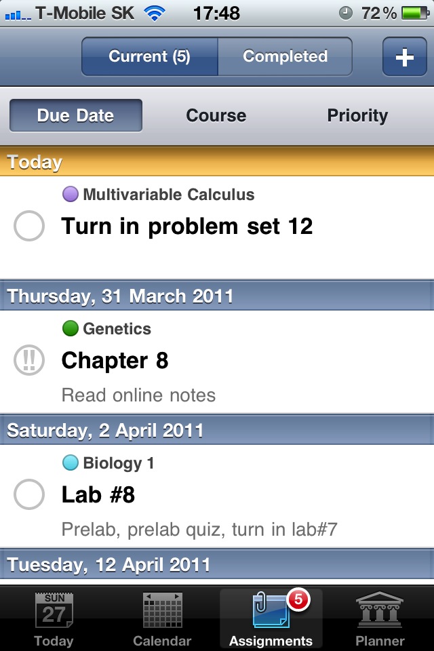
Task: Mark problem set 12 as complete
Action: [29, 226]
